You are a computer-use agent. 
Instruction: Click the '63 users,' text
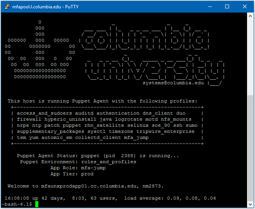104,198
